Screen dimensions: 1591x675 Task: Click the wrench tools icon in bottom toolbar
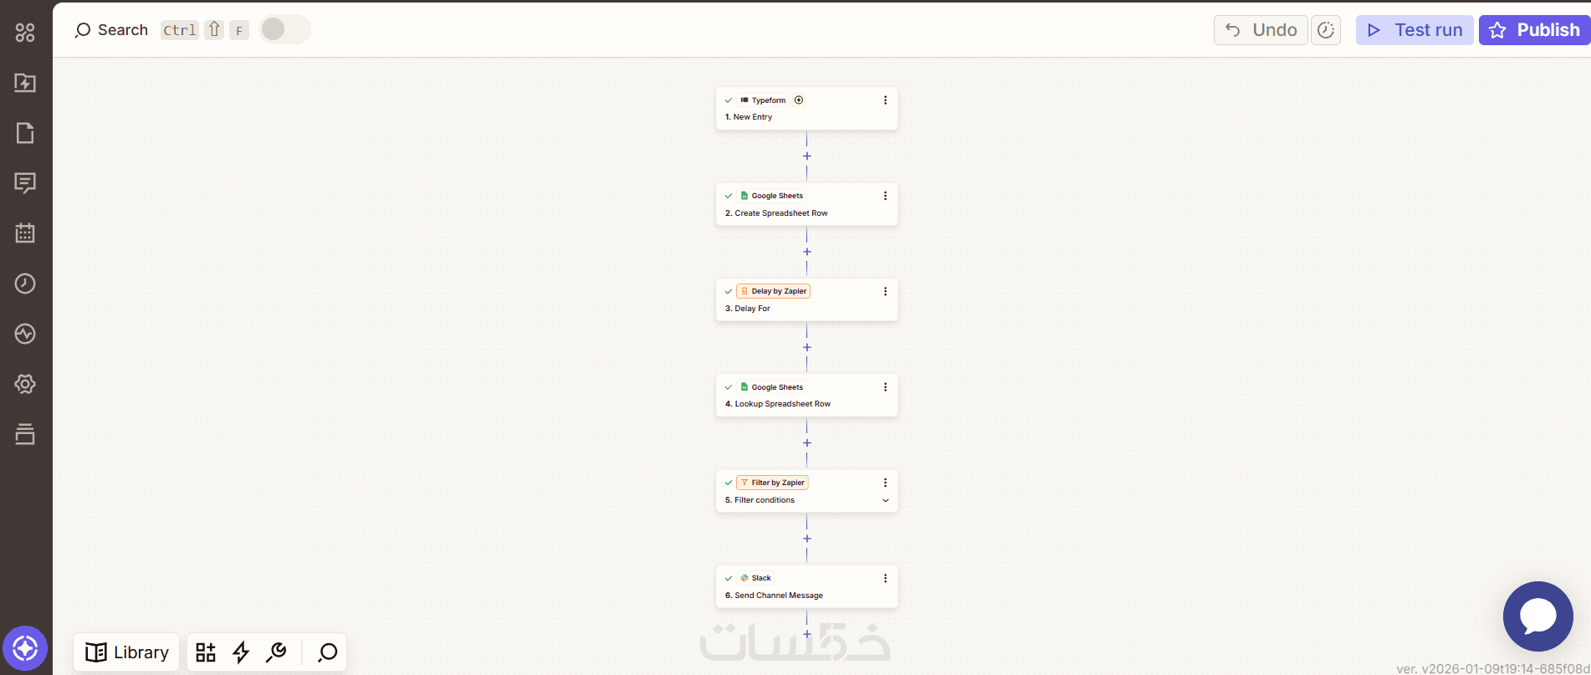[x=276, y=652]
